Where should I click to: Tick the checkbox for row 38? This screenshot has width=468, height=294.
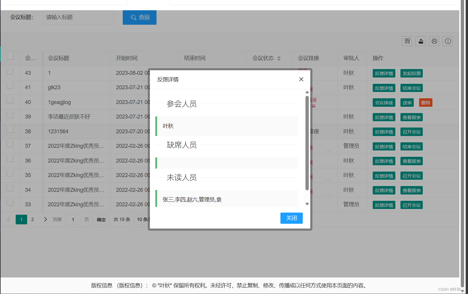click(x=10, y=129)
